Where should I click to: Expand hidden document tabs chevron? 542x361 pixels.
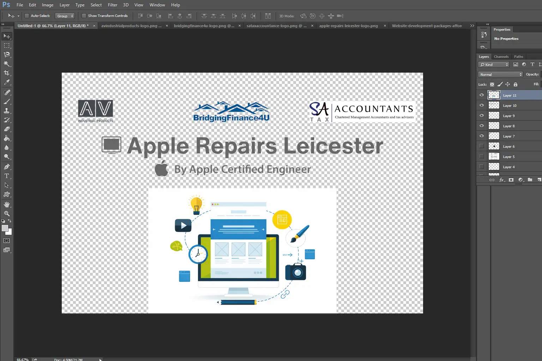coord(472,26)
